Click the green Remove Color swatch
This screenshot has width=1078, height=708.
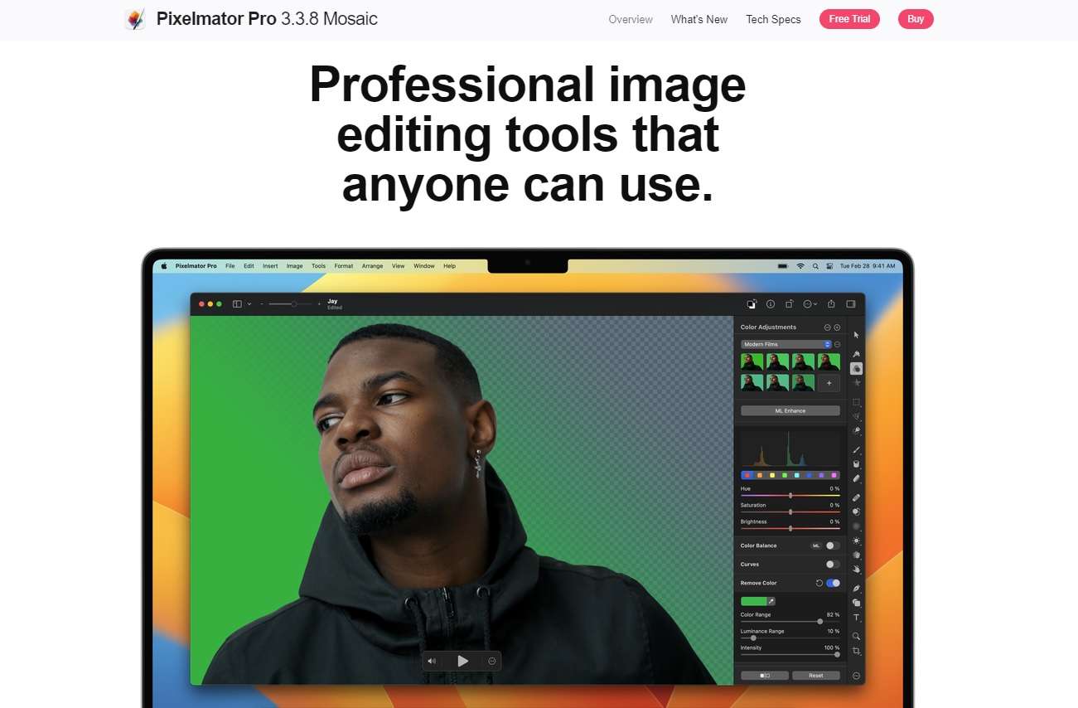tap(753, 601)
